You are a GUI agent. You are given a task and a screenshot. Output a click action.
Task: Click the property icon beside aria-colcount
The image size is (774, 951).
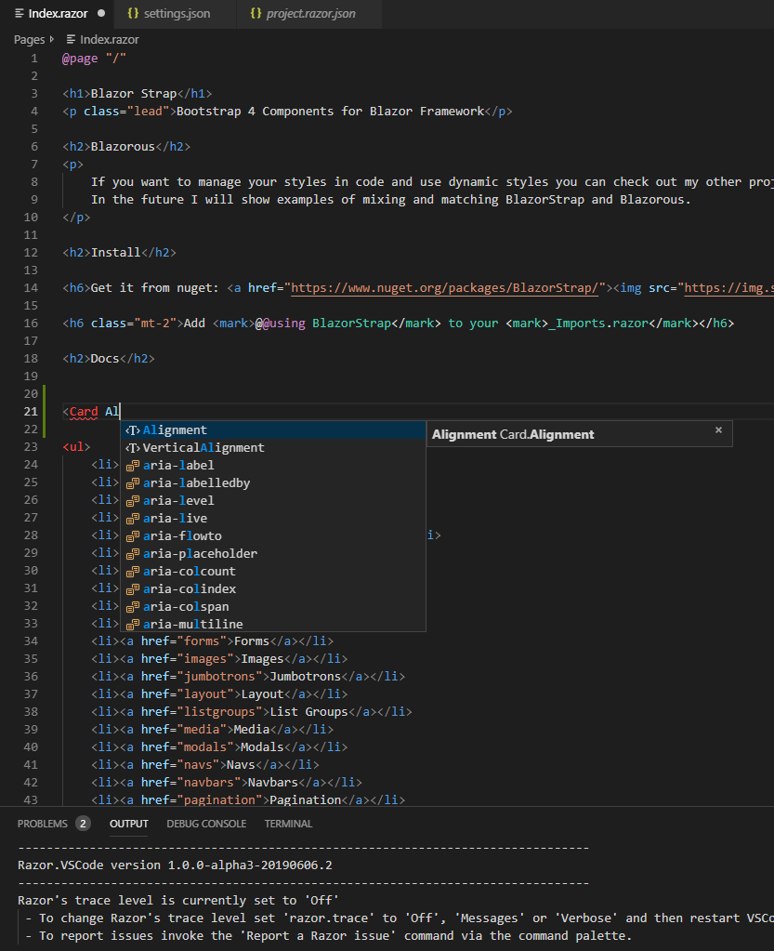point(132,572)
